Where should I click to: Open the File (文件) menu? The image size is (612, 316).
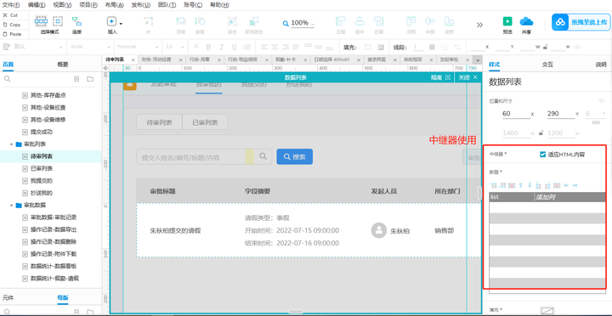coord(11,5)
